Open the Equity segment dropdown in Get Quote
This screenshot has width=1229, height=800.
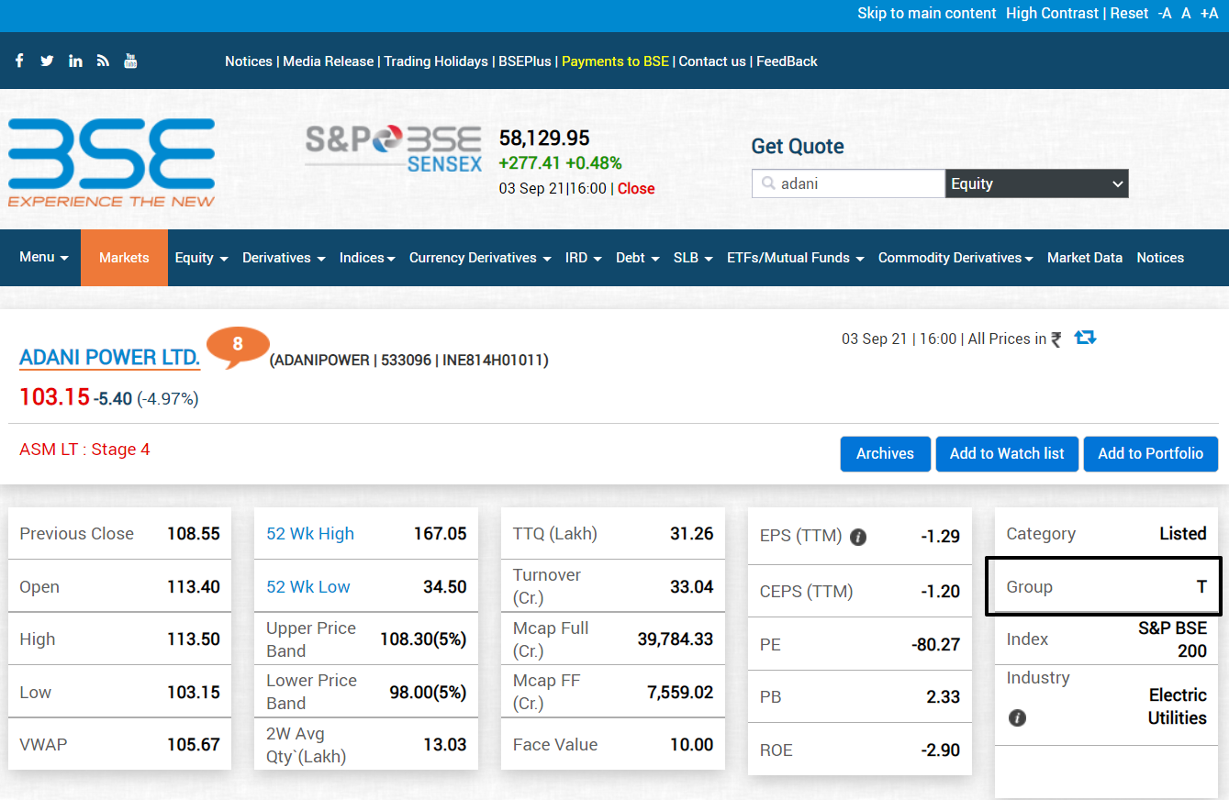[1036, 183]
